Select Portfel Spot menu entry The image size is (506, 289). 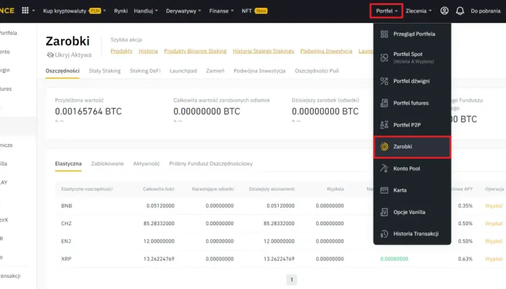point(412,57)
